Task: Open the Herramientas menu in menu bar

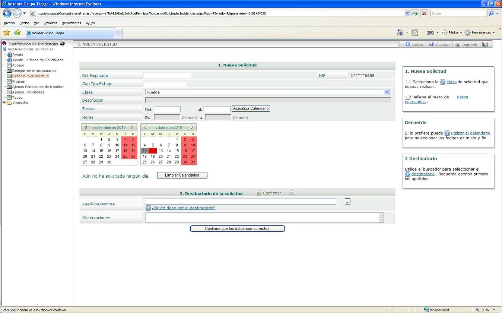Action: pyautogui.click(x=71, y=23)
